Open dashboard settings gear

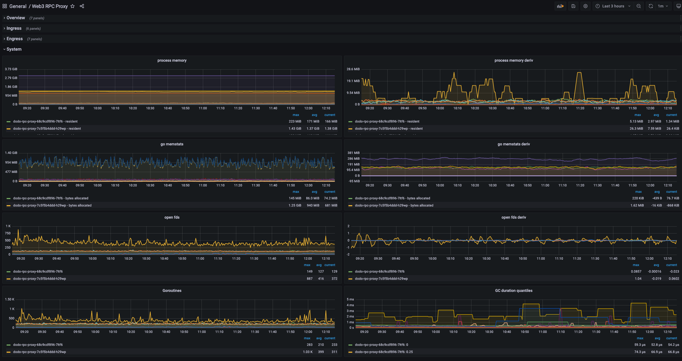point(586,6)
